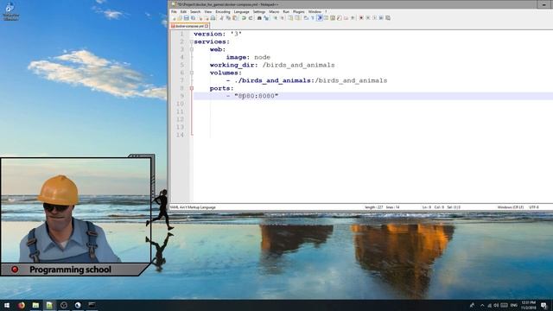Click the Copy toolbar icon
Image resolution: width=553 pixels, height=311 pixels.
click(x=228, y=18)
